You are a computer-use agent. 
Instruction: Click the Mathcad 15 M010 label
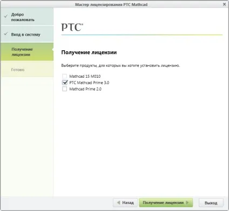(85, 76)
